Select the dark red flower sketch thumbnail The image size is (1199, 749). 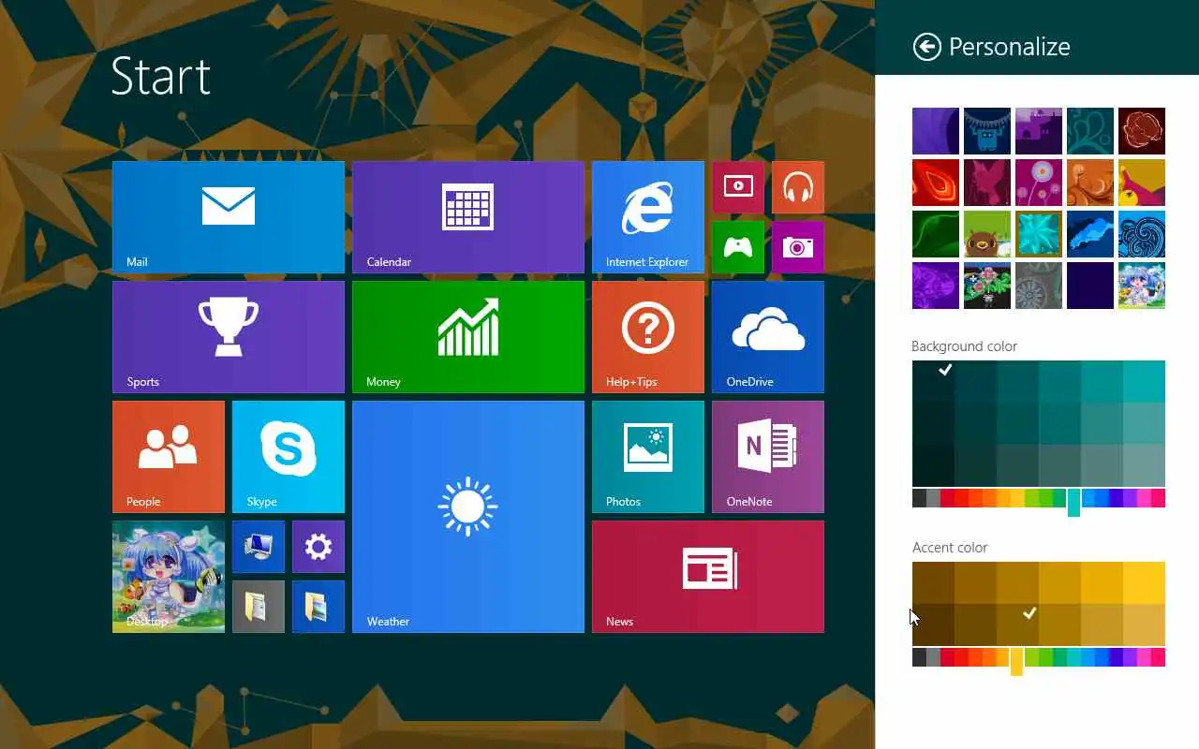tap(1142, 131)
